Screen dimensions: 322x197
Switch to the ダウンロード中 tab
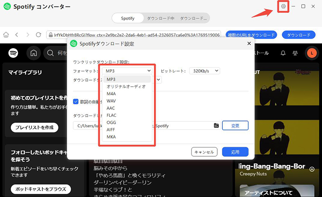[x=161, y=18]
